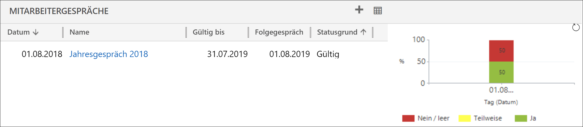The height and width of the screenshot is (127, 583).
Task: Select the yellow Teilweise legend swatch
Action: pos(464,118)
